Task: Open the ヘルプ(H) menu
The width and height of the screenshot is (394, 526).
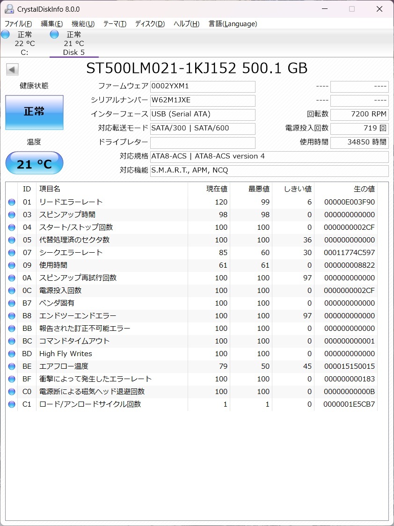Action: point(186,24)
